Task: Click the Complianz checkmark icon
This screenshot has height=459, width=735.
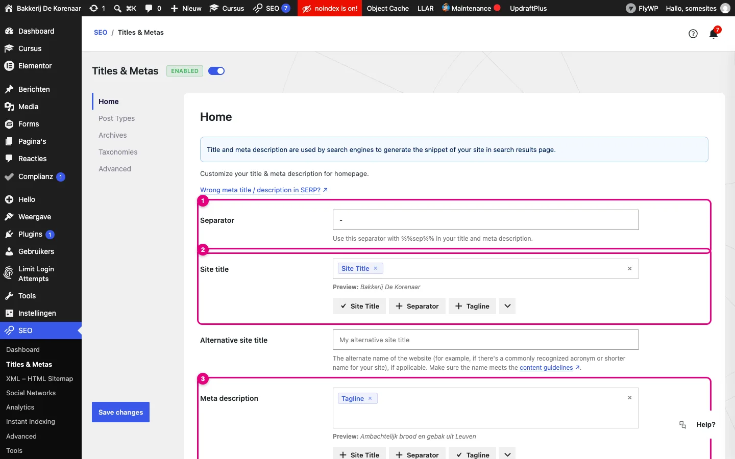Action: coord(9,177)
